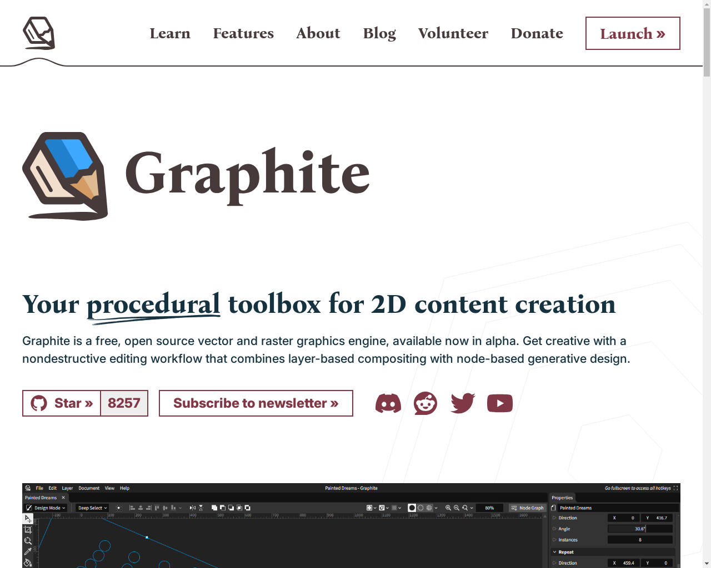
Task: Click the Angle 30.6° value field
Action: [x=640, y=529]
